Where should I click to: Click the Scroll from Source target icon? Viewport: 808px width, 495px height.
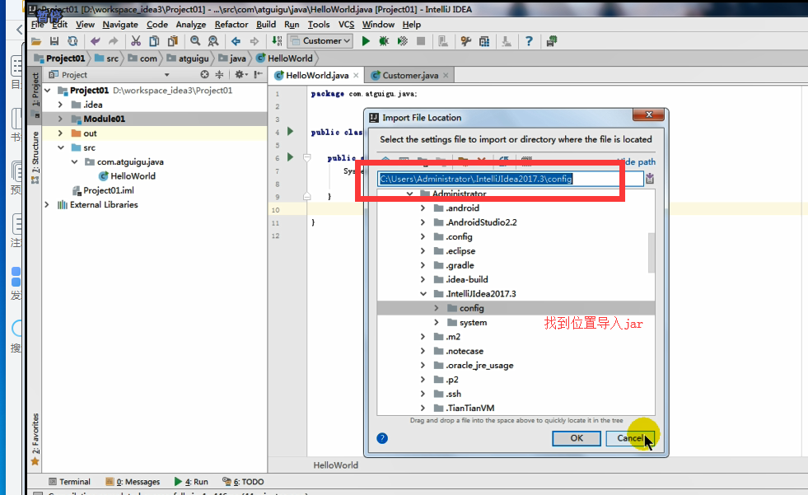click(204, 75)
